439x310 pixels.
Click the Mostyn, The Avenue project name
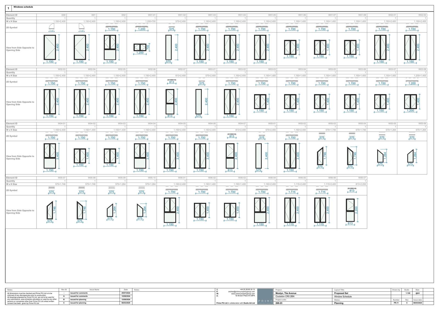click(286, 293)
